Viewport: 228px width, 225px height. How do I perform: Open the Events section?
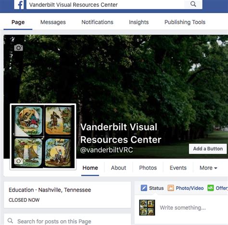tap(178, 168)
